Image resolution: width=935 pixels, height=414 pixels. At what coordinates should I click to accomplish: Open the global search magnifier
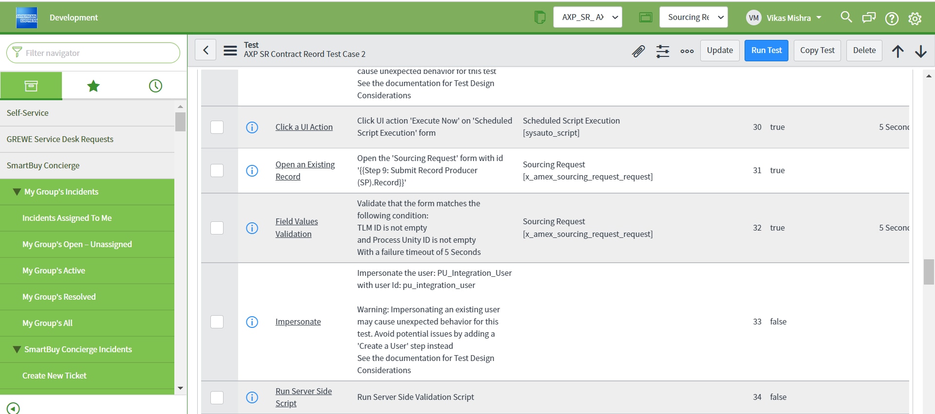coord(846,17)
